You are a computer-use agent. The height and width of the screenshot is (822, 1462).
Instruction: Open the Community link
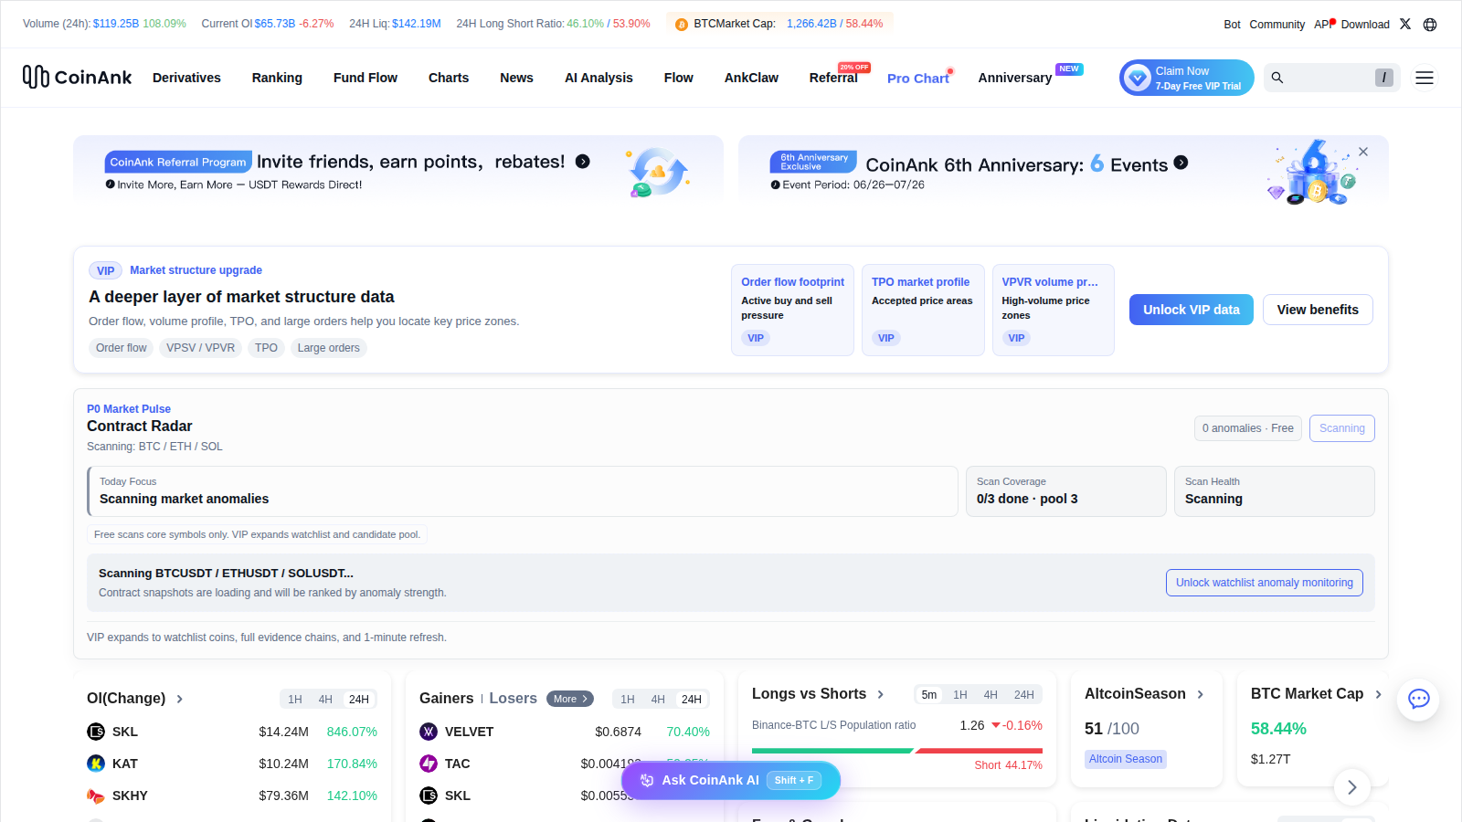(x=1277, y=25)
